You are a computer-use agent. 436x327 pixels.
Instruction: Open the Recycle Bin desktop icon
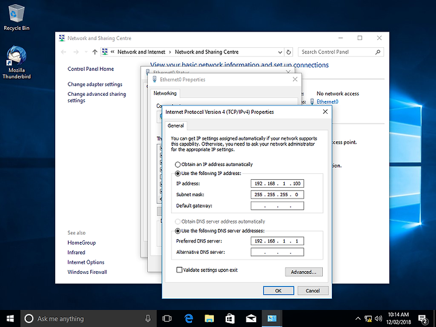click(16, 17)
